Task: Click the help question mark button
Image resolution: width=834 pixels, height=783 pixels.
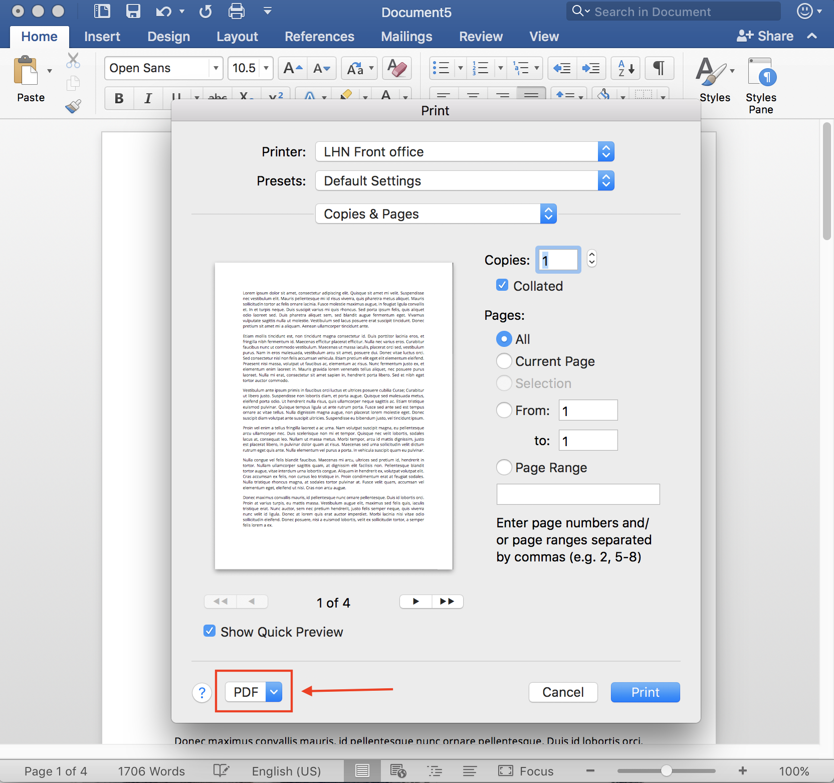Action: click(202, 693)
